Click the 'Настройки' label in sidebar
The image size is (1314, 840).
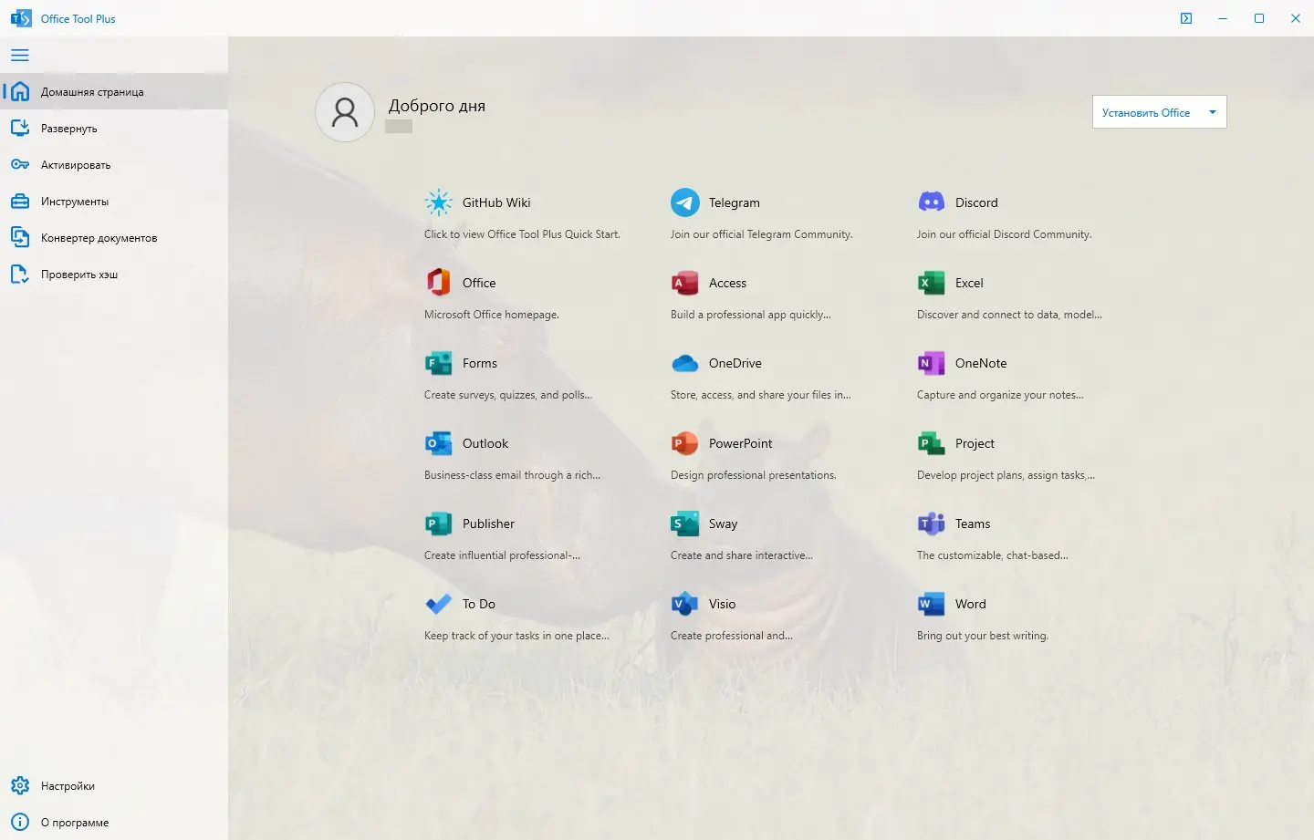[68, 786]
